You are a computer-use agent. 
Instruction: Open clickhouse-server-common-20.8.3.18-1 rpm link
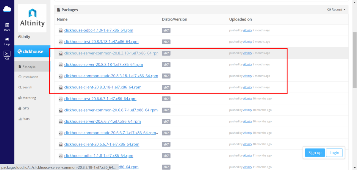111,53
